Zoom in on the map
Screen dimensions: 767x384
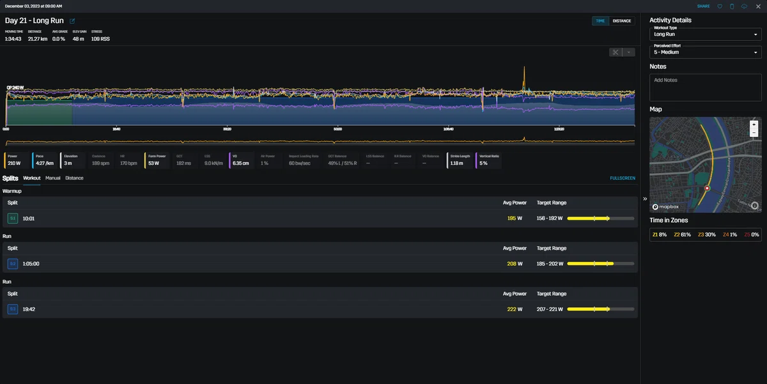pyautogui.click(x=754, y=125)
